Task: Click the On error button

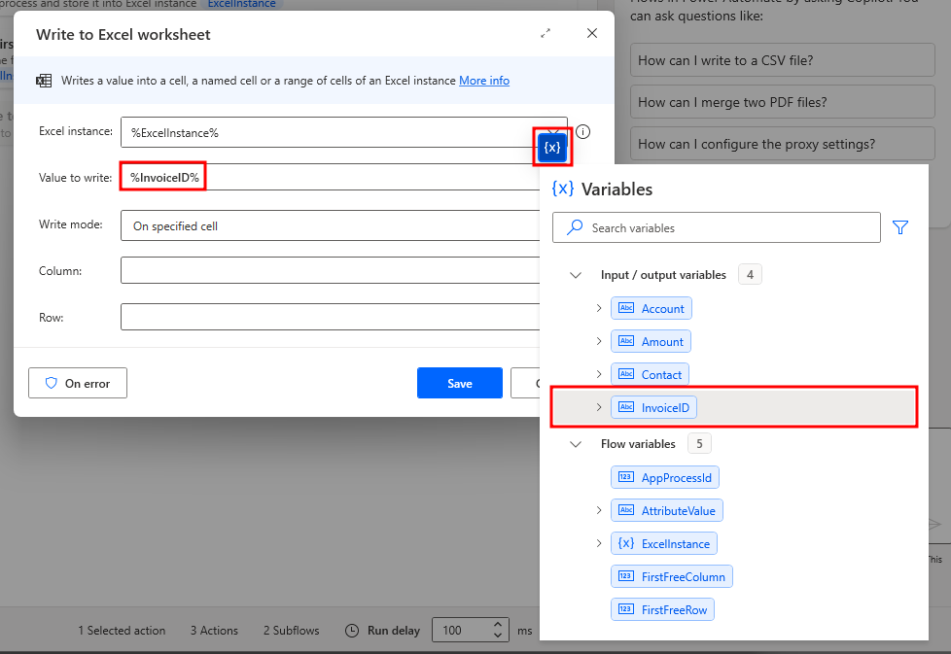Action: click(78, 383)
